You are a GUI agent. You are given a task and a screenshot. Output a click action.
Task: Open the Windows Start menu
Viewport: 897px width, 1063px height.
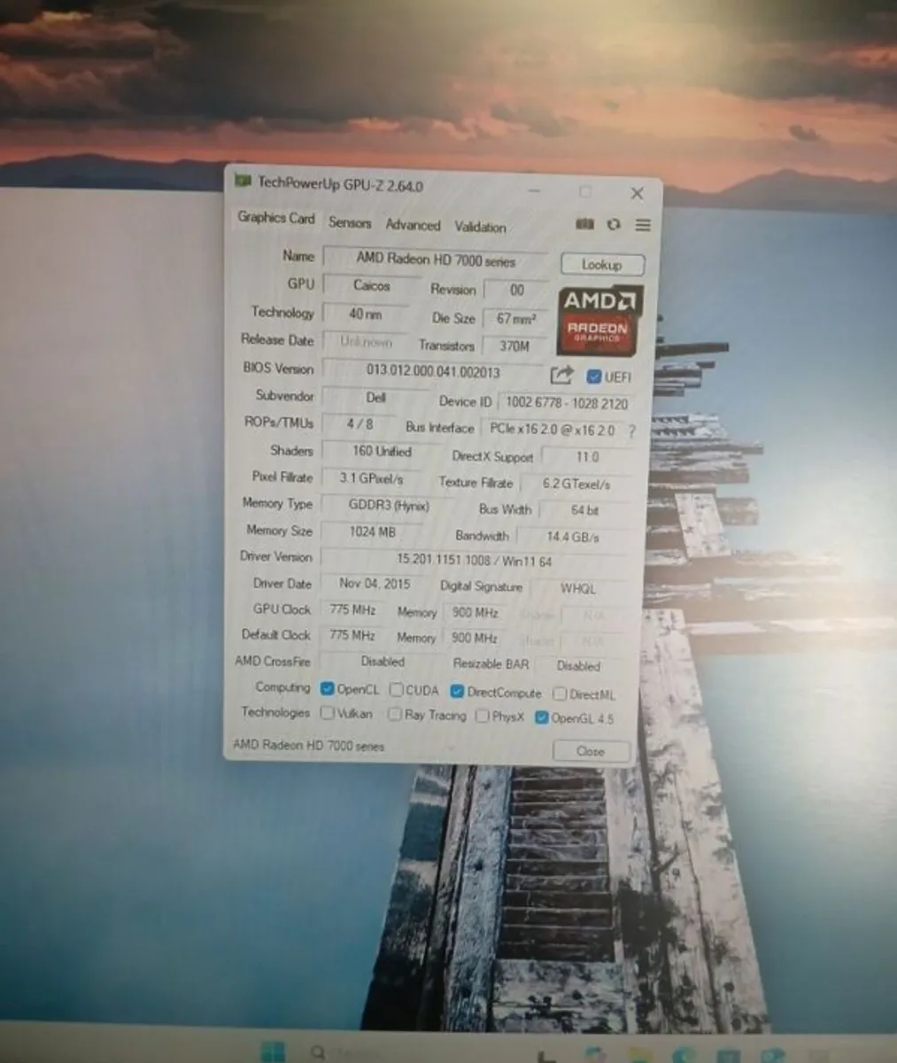point(274,1053)
